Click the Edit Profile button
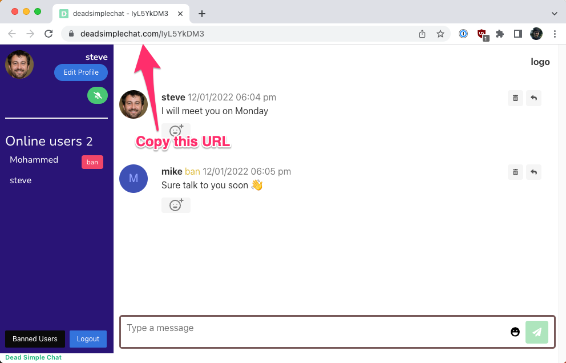The image size is (566, 363). (x=81, y=72)
